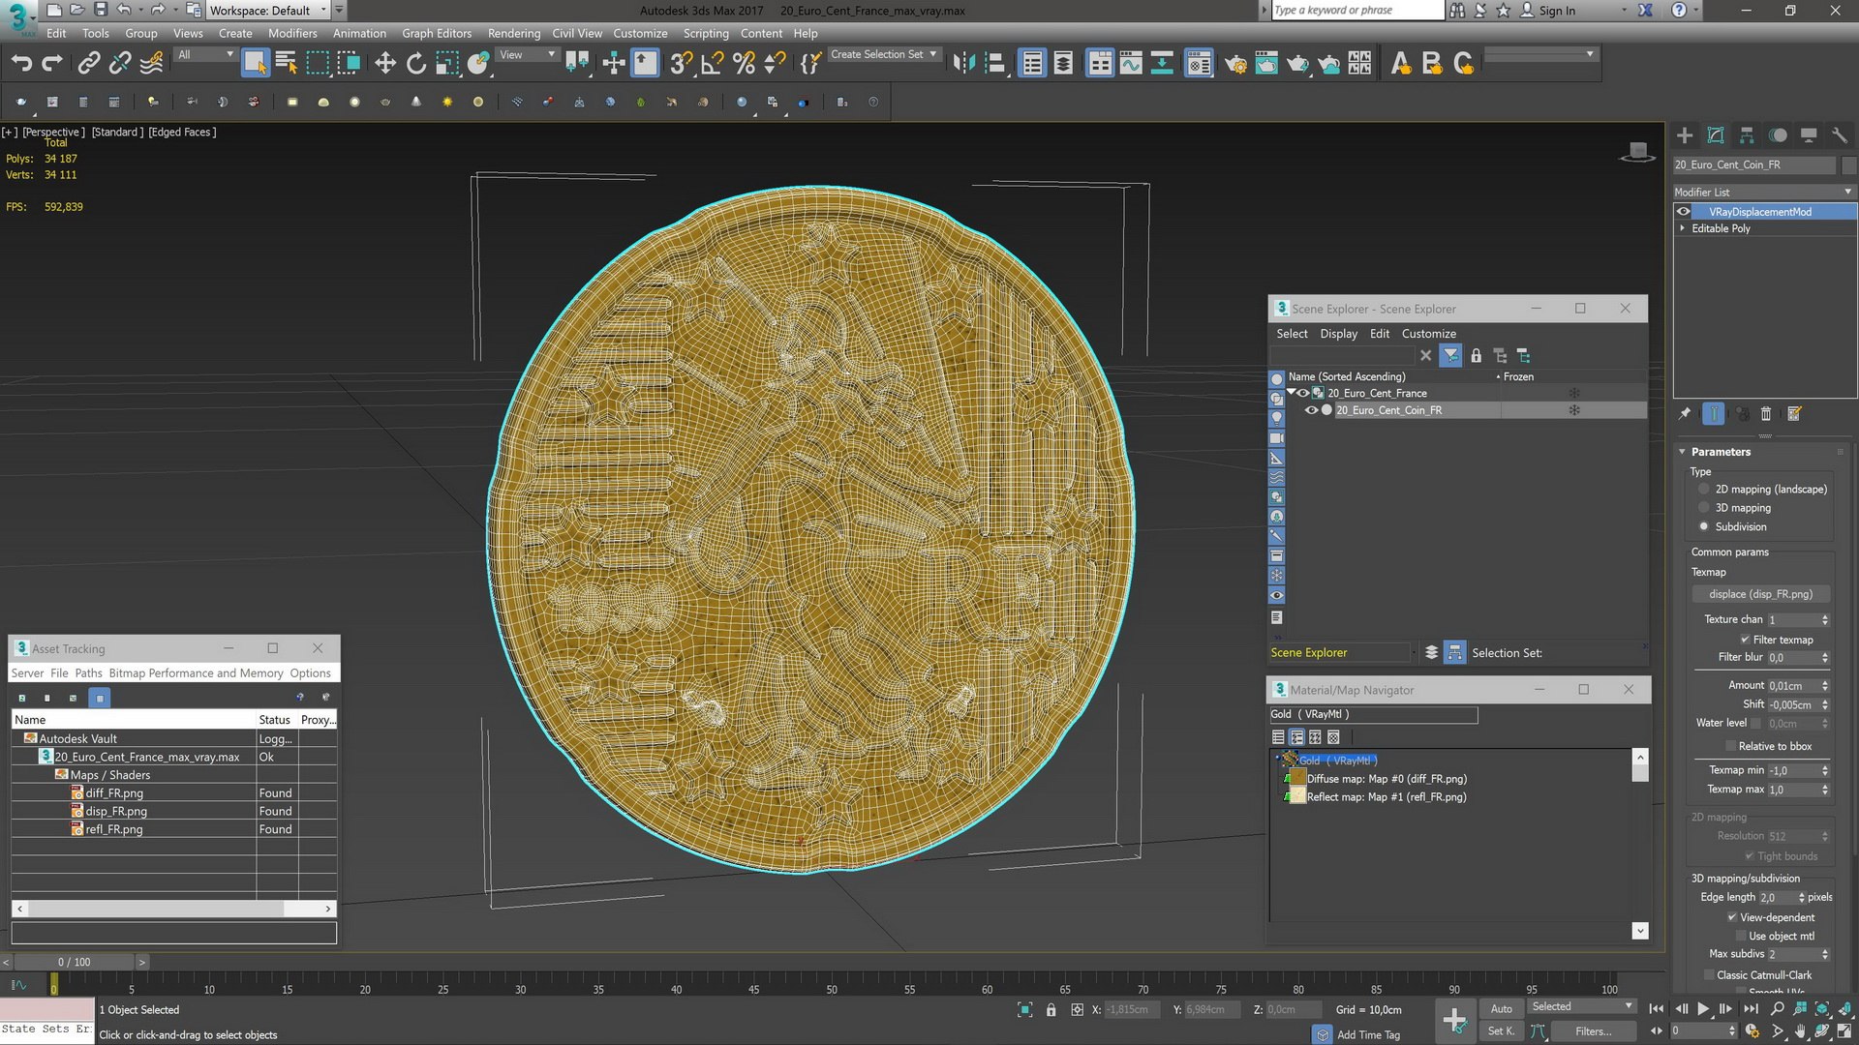Click the Set K. button
The height and width of the screenshot is (1045, 1859).
tap(1501, 1031)
